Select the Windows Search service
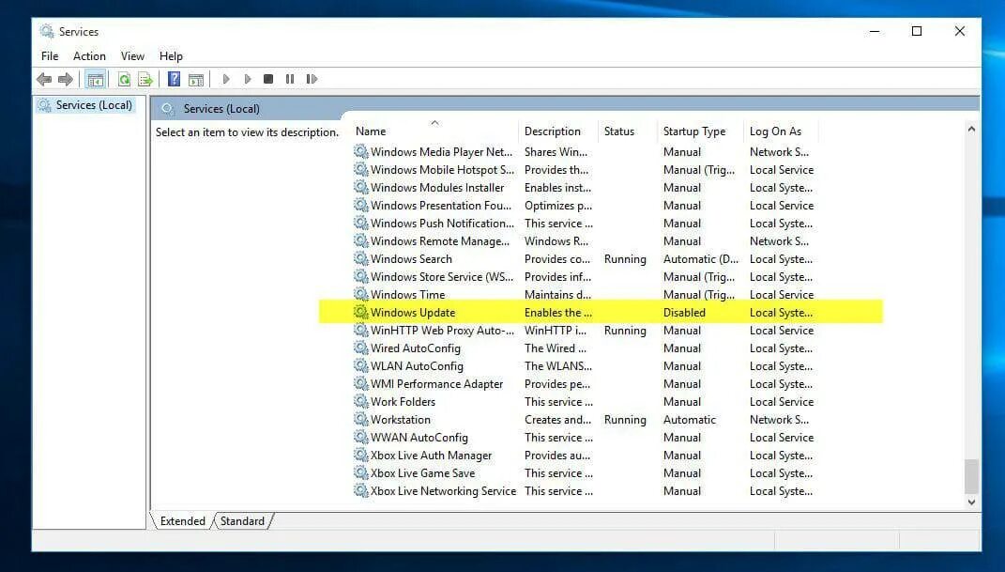The width and height of the screenshot is (1005, 572). click(410, 258)
